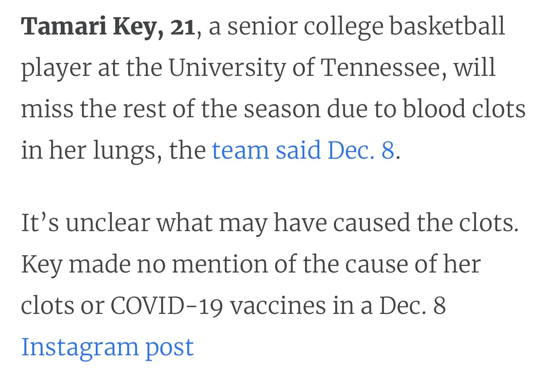Click the word "It's" opening second paragraph
Screen dimensions: 554x373
[x=40, y=223]
